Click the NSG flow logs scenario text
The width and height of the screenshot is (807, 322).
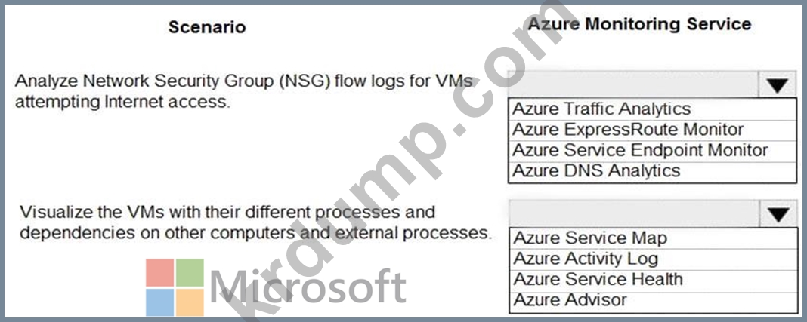[244, 91]
